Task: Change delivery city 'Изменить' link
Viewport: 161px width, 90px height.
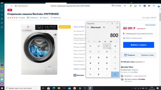Action: (x=135, y=70)
